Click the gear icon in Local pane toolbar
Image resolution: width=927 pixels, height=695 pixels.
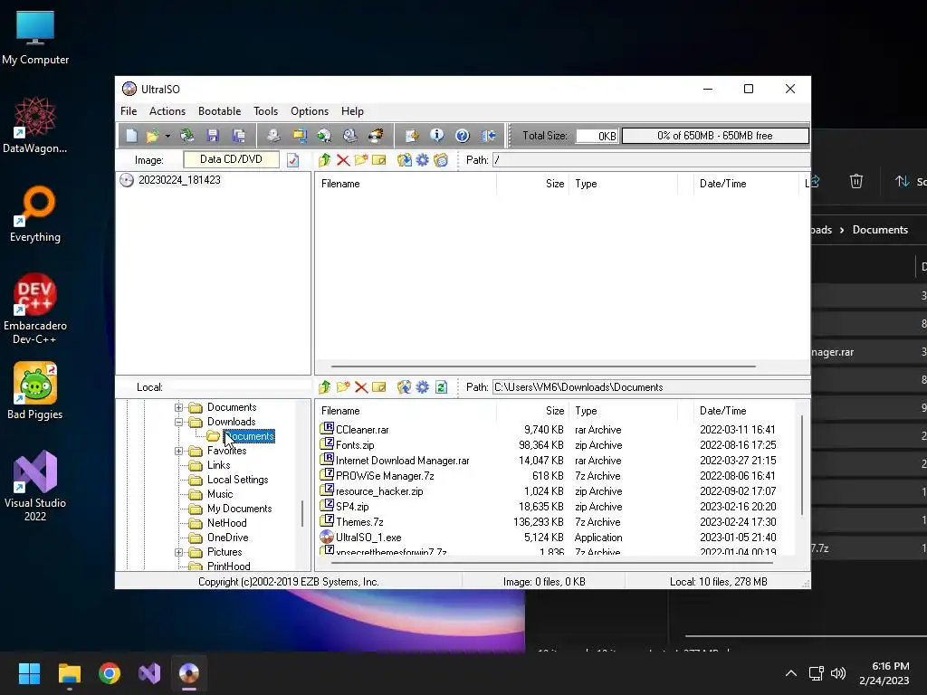(422, 387)
